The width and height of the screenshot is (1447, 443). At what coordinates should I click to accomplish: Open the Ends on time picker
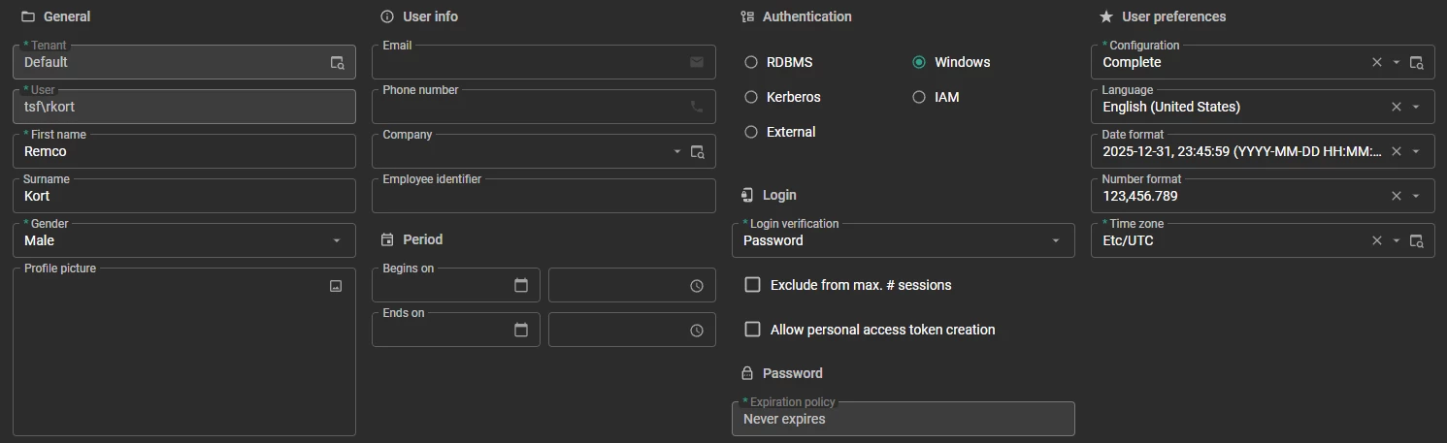click(x=697, y=331)
